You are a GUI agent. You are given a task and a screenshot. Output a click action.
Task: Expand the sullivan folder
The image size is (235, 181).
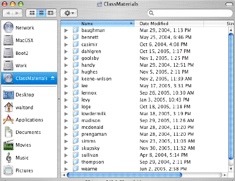pyautogui.click(x=66, y=155)
